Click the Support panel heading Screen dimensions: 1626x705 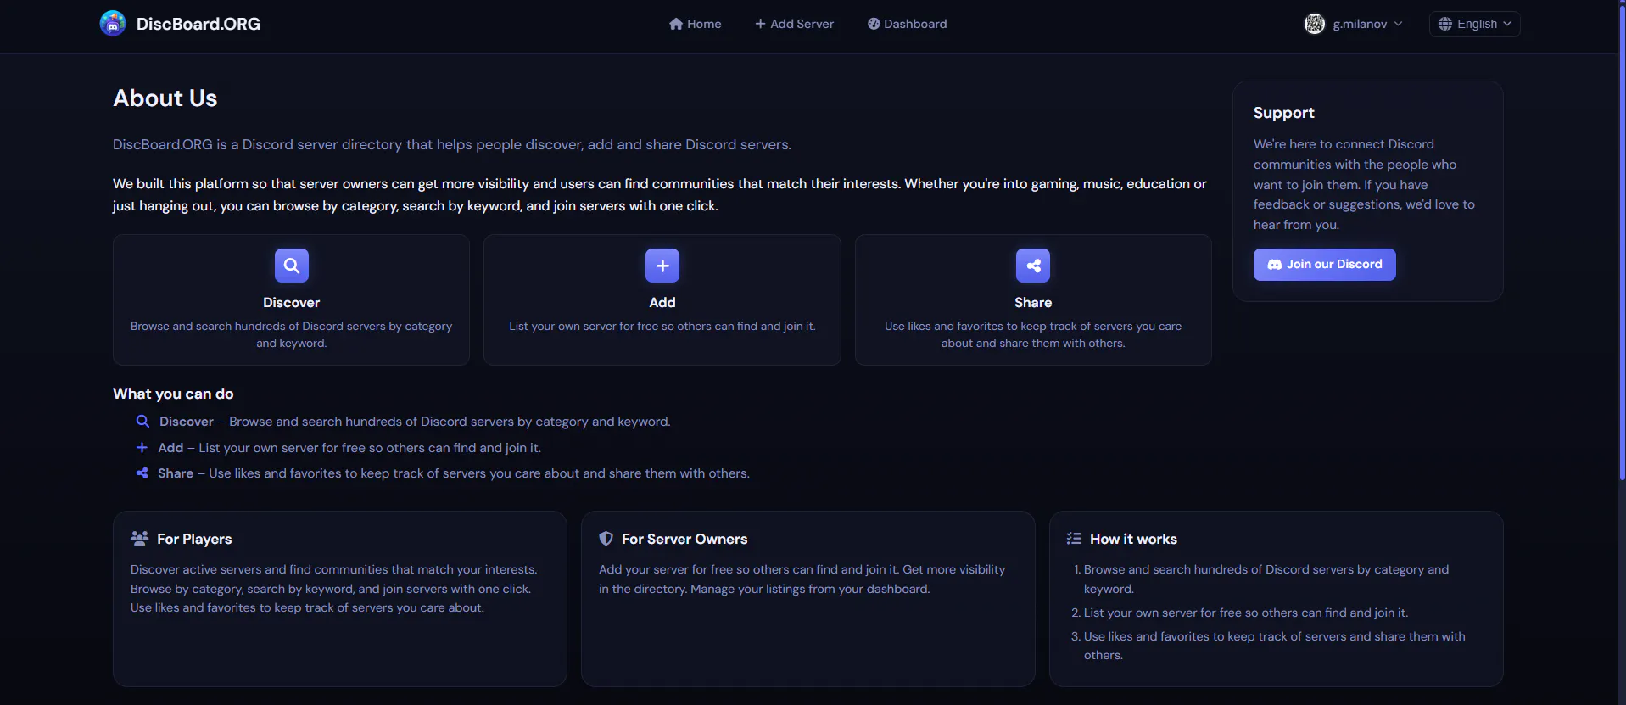coord(1284,113)
